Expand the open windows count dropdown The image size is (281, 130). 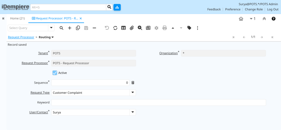coord(252,19)
